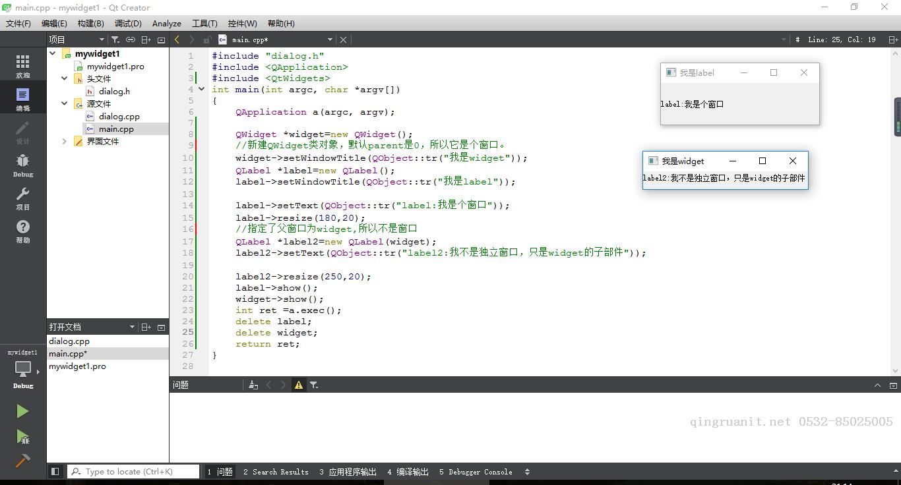901x485 pixels.
Task: Toggle the link-with-editor sync icon
Action: [131, 40]
